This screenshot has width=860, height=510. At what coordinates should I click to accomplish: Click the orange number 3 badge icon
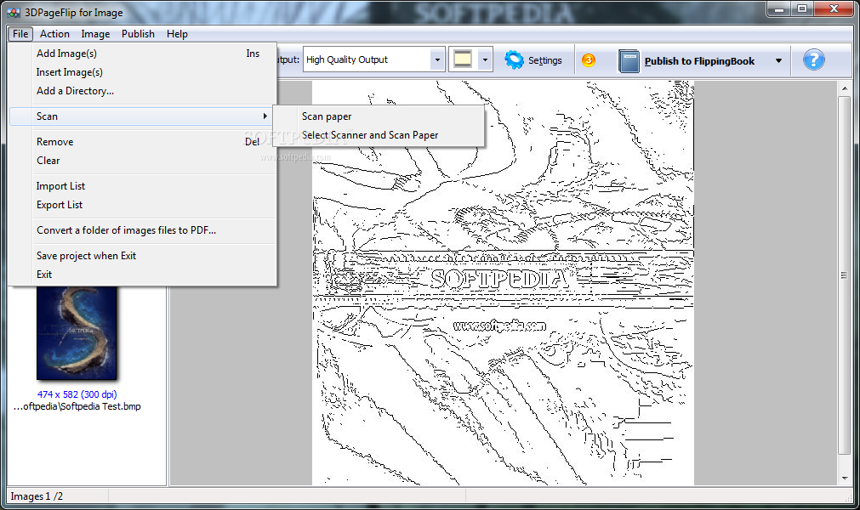[x=589, y=59]
